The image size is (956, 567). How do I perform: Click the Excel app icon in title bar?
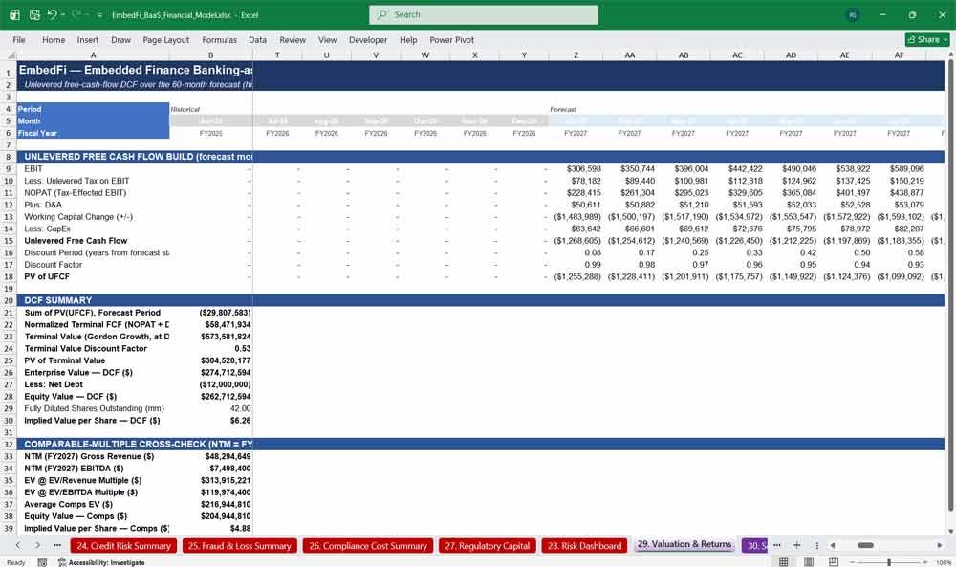coord(14,14)
